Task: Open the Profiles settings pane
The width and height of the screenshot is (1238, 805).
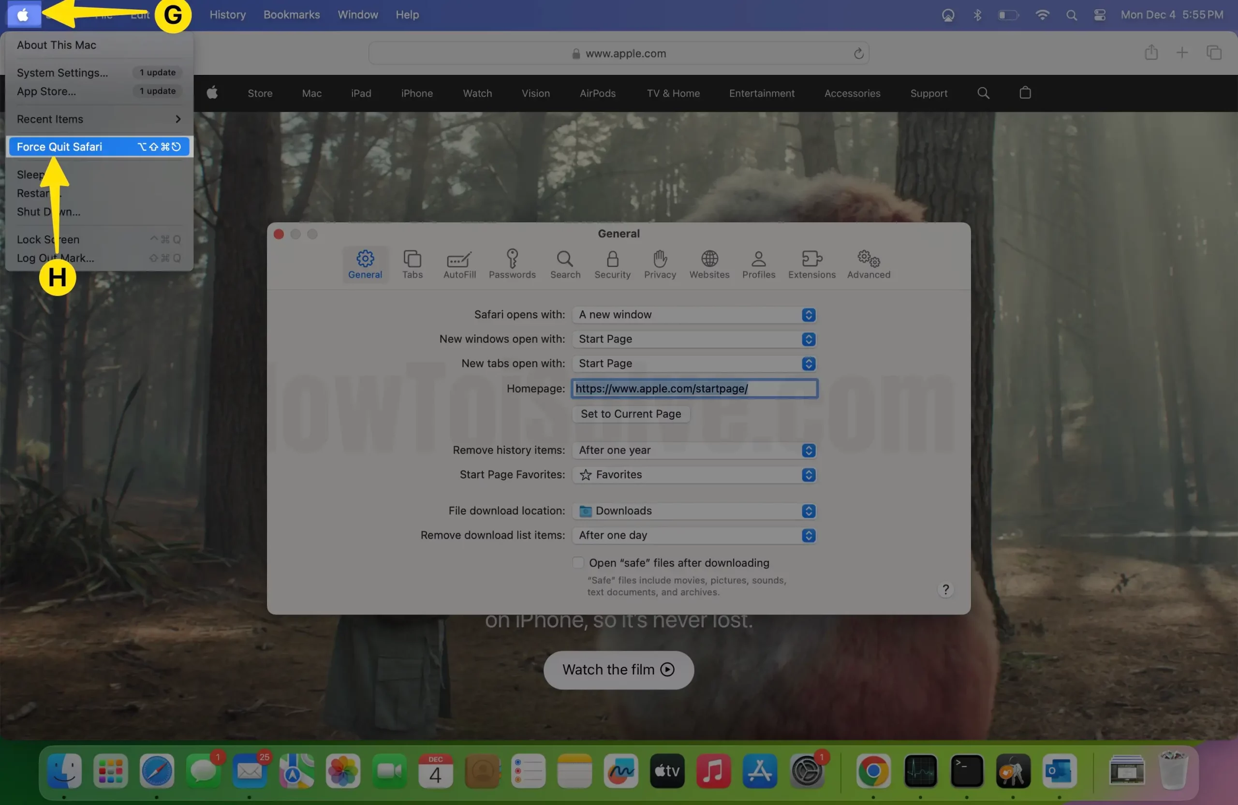Action: [x=758, y=264]
